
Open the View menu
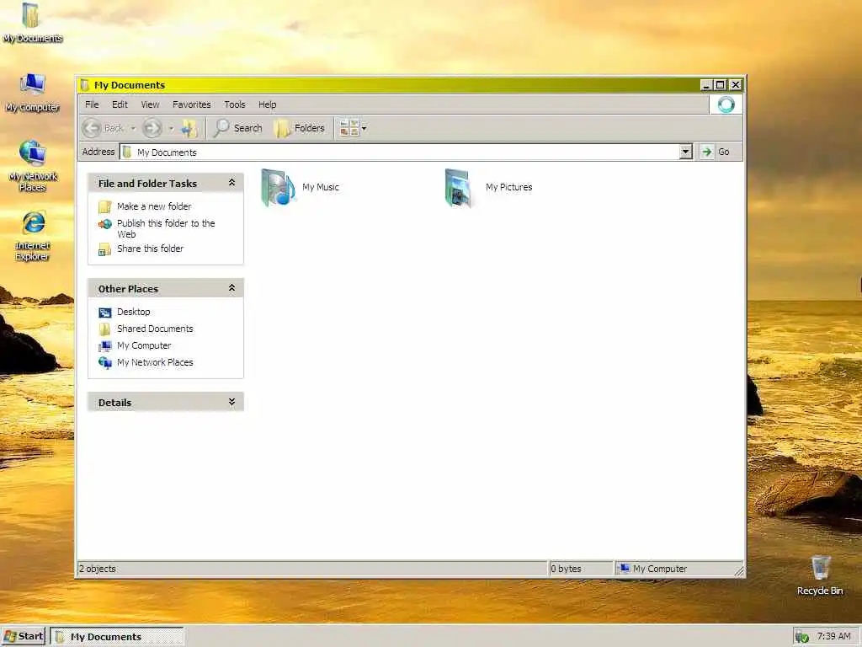point(150,104)
